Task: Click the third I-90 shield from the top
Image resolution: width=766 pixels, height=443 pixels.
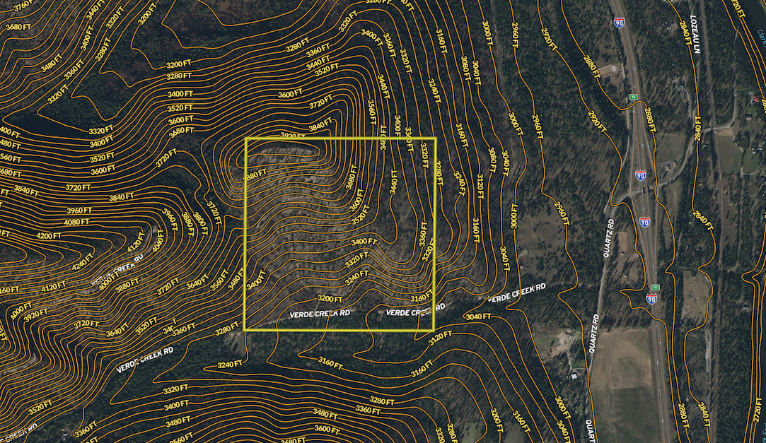Action: tap(644, 222)
